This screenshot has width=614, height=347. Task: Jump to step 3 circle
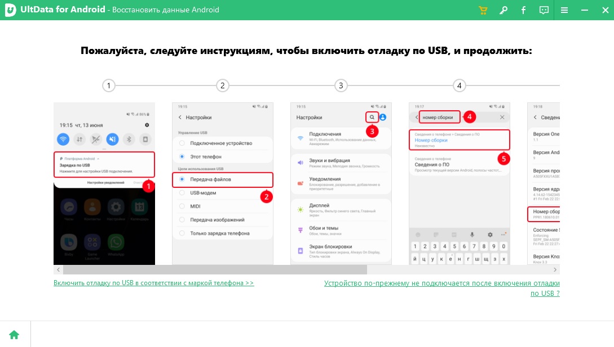click(341, 85)
